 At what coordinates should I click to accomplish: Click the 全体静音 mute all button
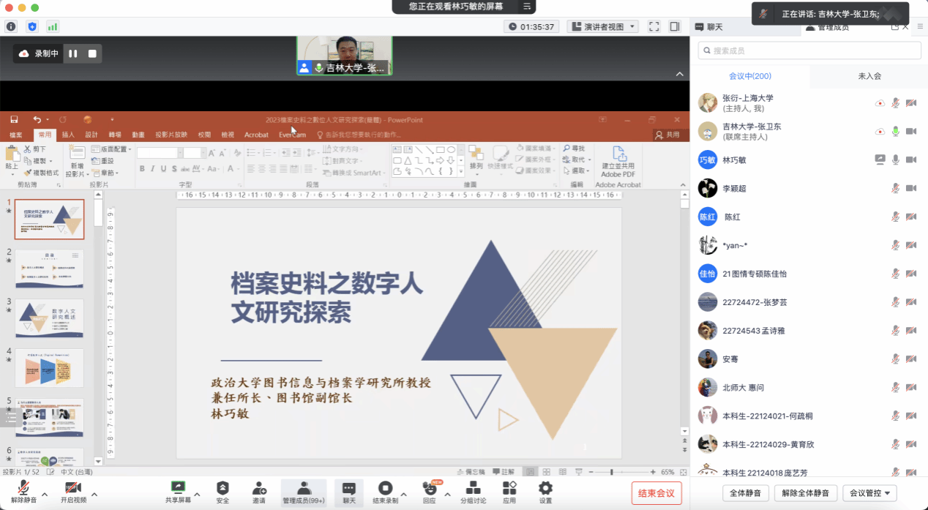[745, 493]
